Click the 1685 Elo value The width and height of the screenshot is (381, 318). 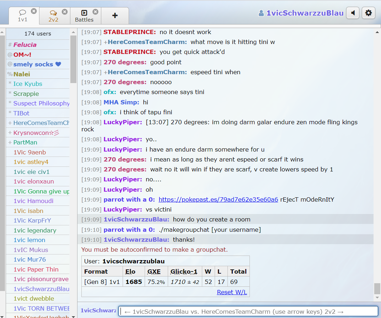coord(134,282)
